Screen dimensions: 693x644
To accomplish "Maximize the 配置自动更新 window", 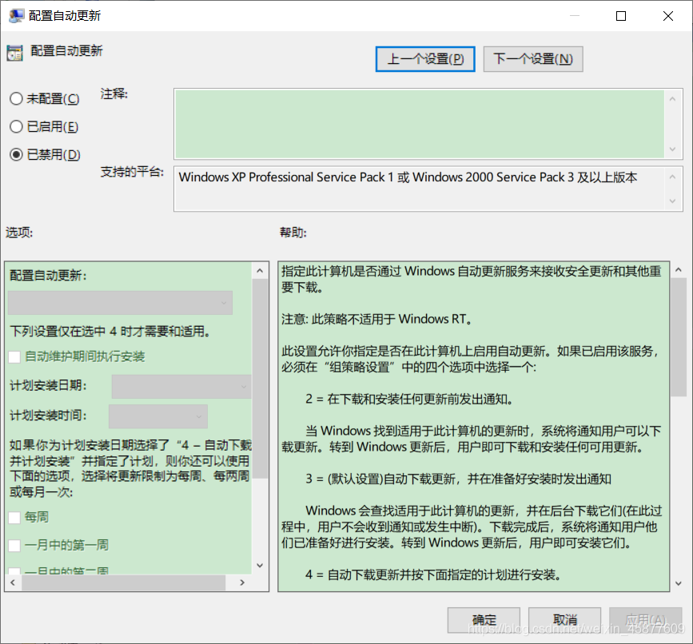I will [621, 16].
